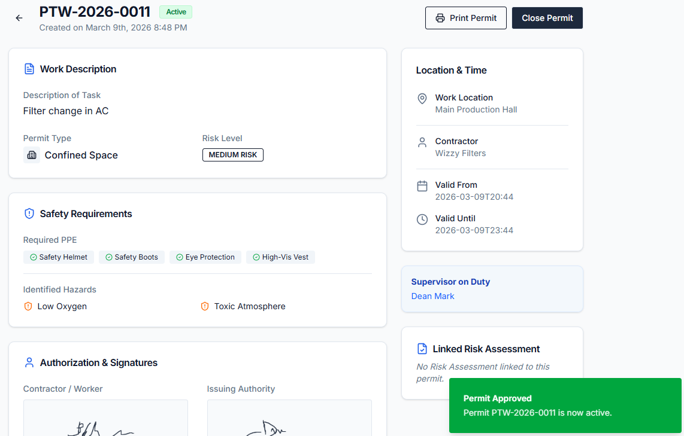
Task: Click the 'Toxic Atmosphere' hazard label
Action: [x=250, y=306]
